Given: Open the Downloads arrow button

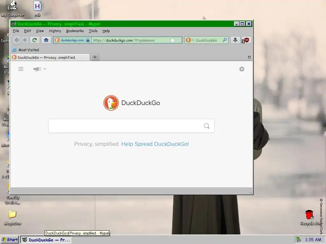Looking at the screenshot, I should point(235,40).
